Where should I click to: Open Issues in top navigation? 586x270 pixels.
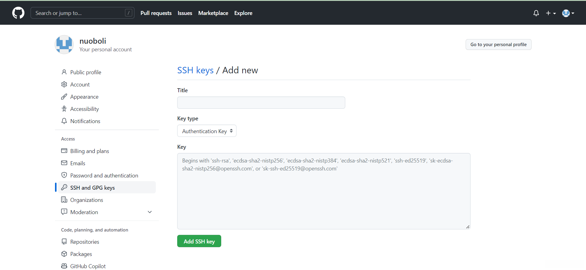[x=185, y=13]
